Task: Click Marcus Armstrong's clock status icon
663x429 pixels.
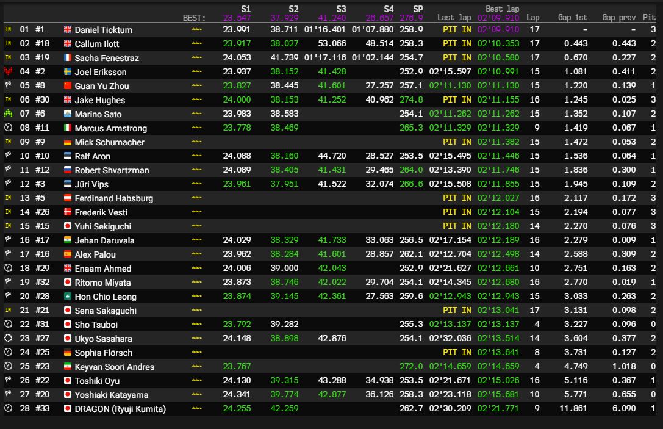Action: coord(8,128)
